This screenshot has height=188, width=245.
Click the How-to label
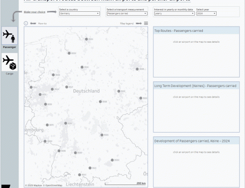coord(42,24)
